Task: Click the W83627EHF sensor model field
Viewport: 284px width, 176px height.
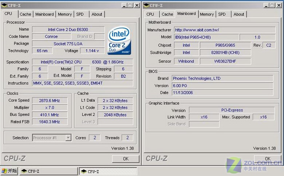Action: click(x=225, y=61)
